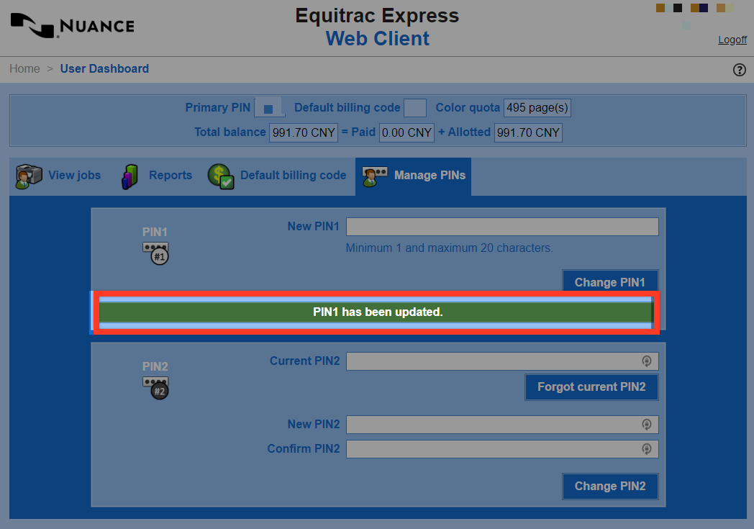The height and width of the screenshot is (529, 754).
Task: Click the Color quota 495 page(s) value
Action: coord(537,108)
